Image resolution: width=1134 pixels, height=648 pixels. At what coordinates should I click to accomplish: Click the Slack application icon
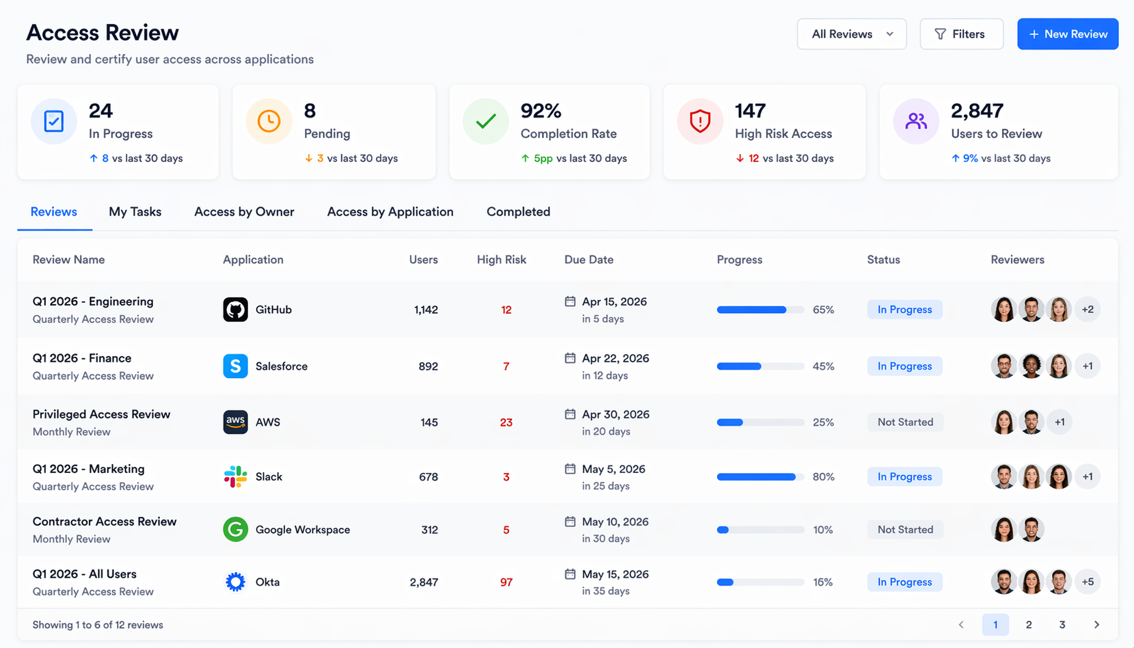coord(235,476)
